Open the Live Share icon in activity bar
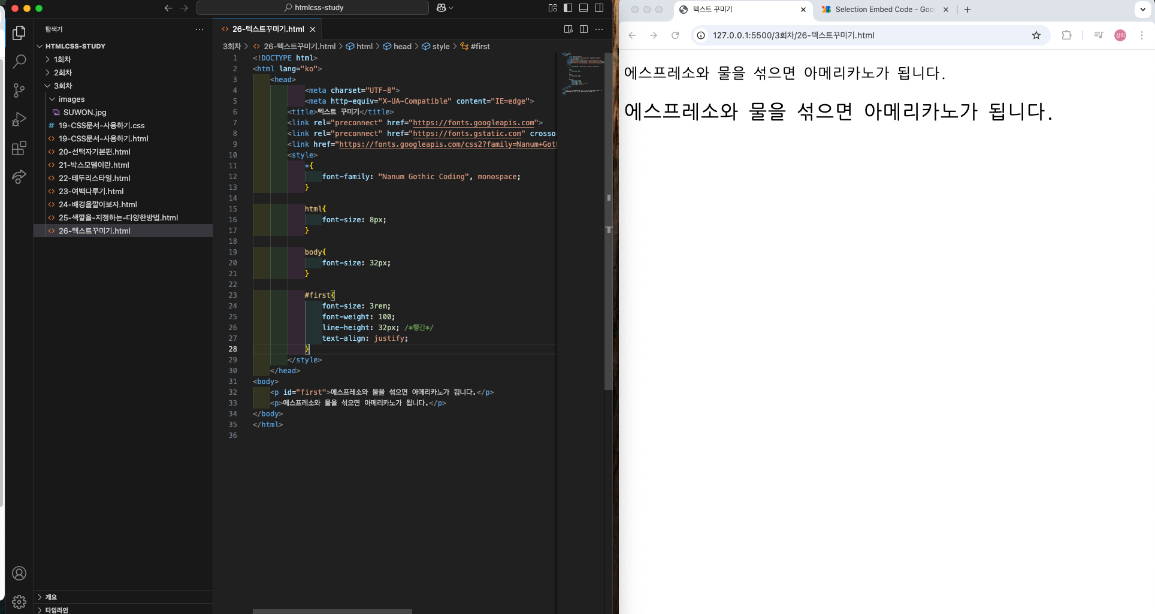 tap(19, 177)
